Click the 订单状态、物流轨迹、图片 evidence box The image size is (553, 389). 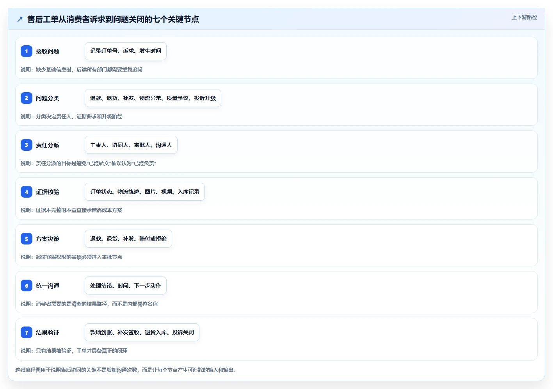pos(145,192)
